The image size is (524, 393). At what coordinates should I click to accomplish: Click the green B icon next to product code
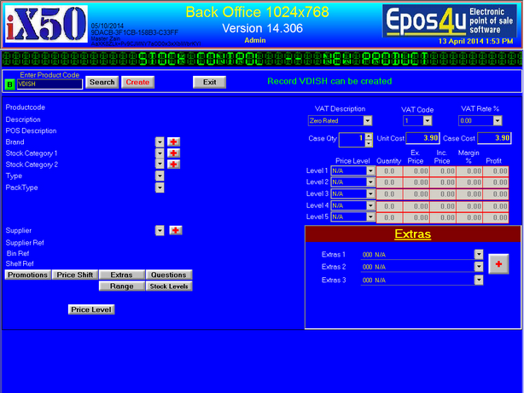click(9, 84)
